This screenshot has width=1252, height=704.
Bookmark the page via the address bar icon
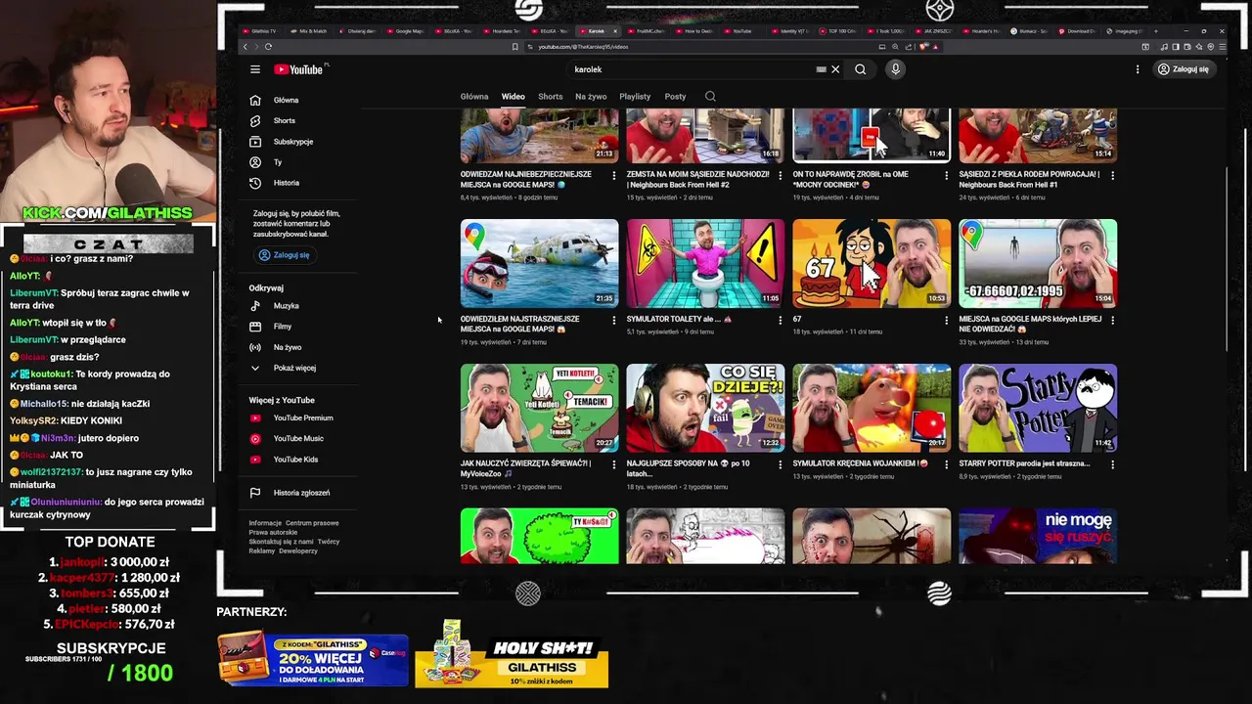coord(515,46)
